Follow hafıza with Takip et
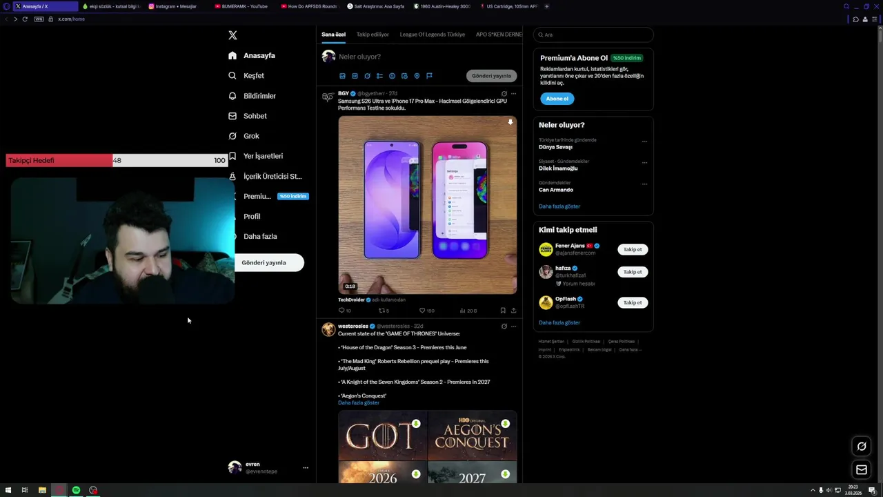883x497 pixels. coord(633,272)
